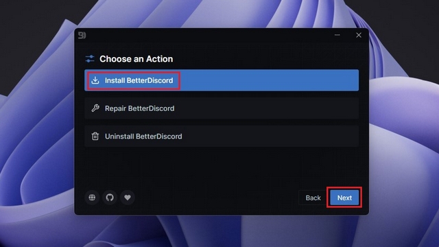Choose the Repair BetterDiscord option
Screen dimensions: 439x247
[x=222, y=108]
